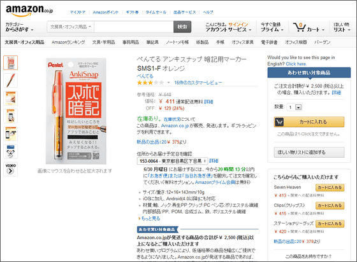Open the 153-0064 delivery address dropdown

pyautogui.click(x=172, y=161)
